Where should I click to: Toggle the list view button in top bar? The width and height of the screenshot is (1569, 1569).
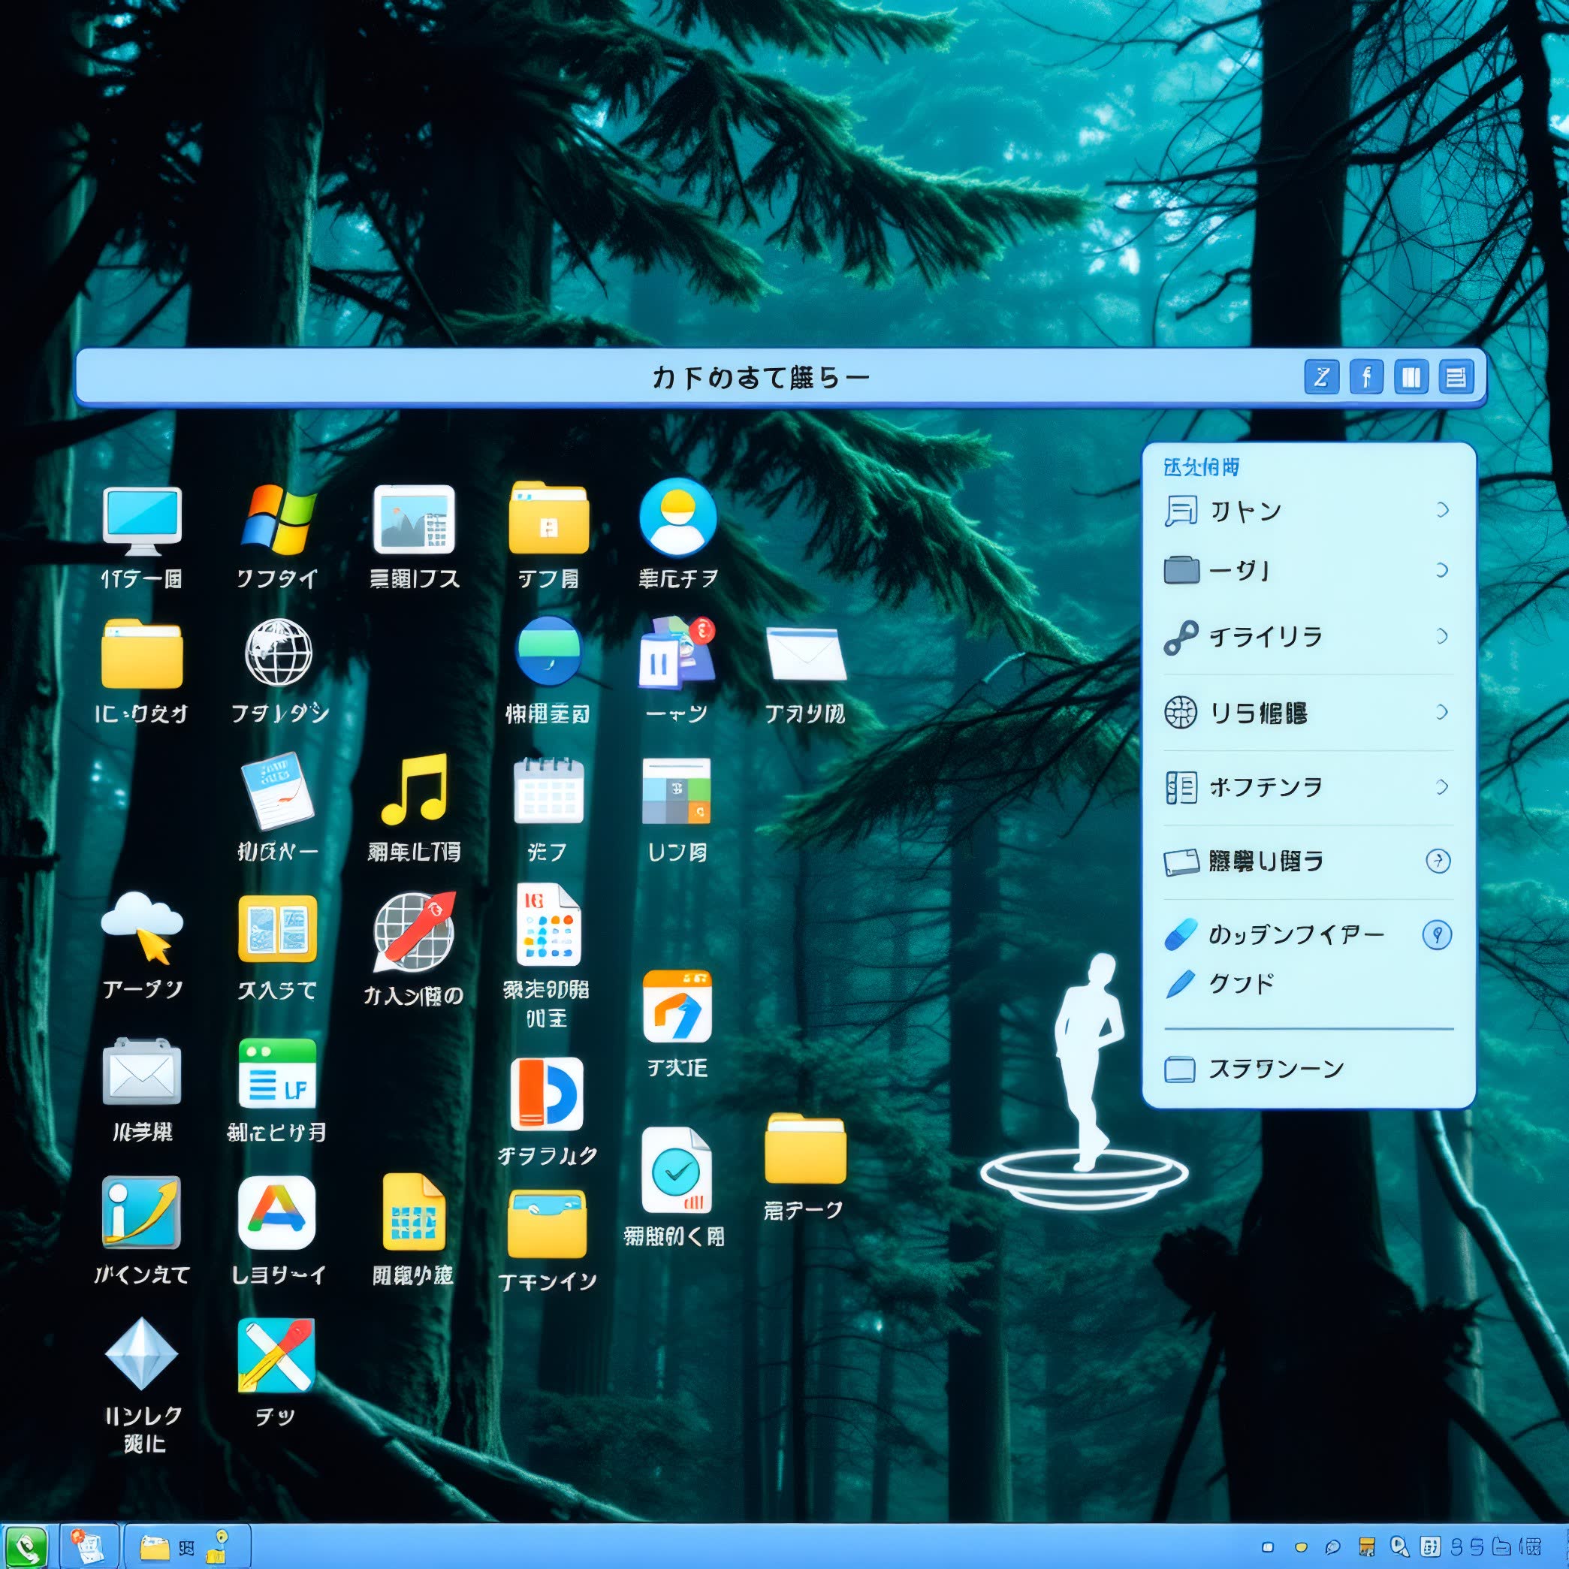(1456, 377)
